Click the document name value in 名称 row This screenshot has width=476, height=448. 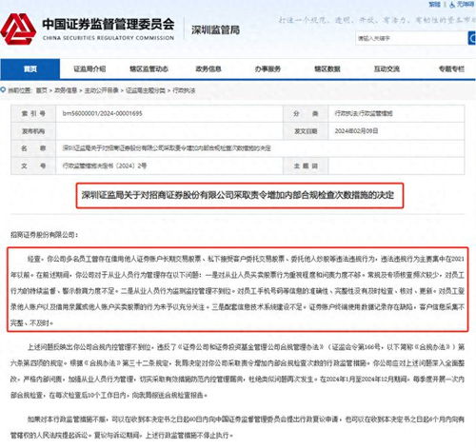167,148
